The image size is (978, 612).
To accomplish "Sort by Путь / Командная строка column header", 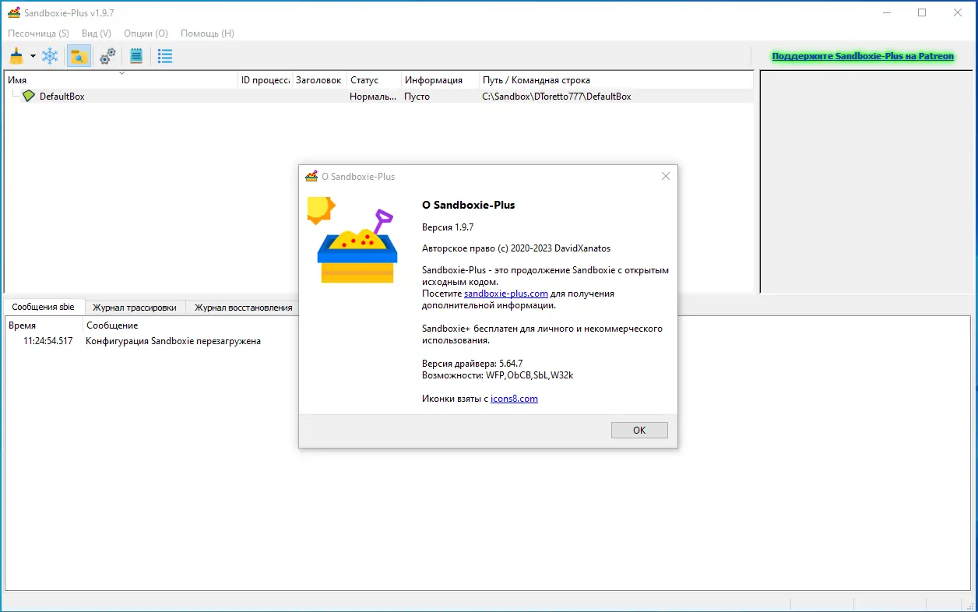I will tap(616, 79).
